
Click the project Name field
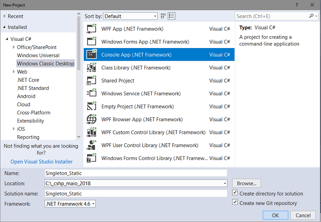[x=136, y=173]
